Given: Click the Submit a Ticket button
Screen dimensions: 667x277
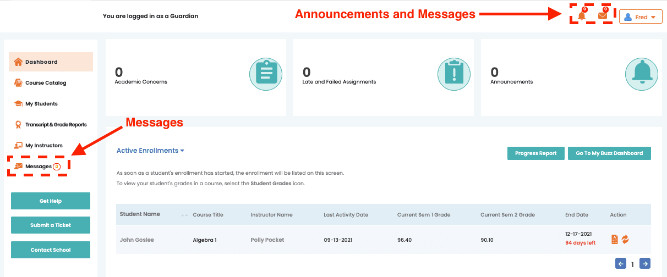Looking at the screenshot, I should (51, 225).
